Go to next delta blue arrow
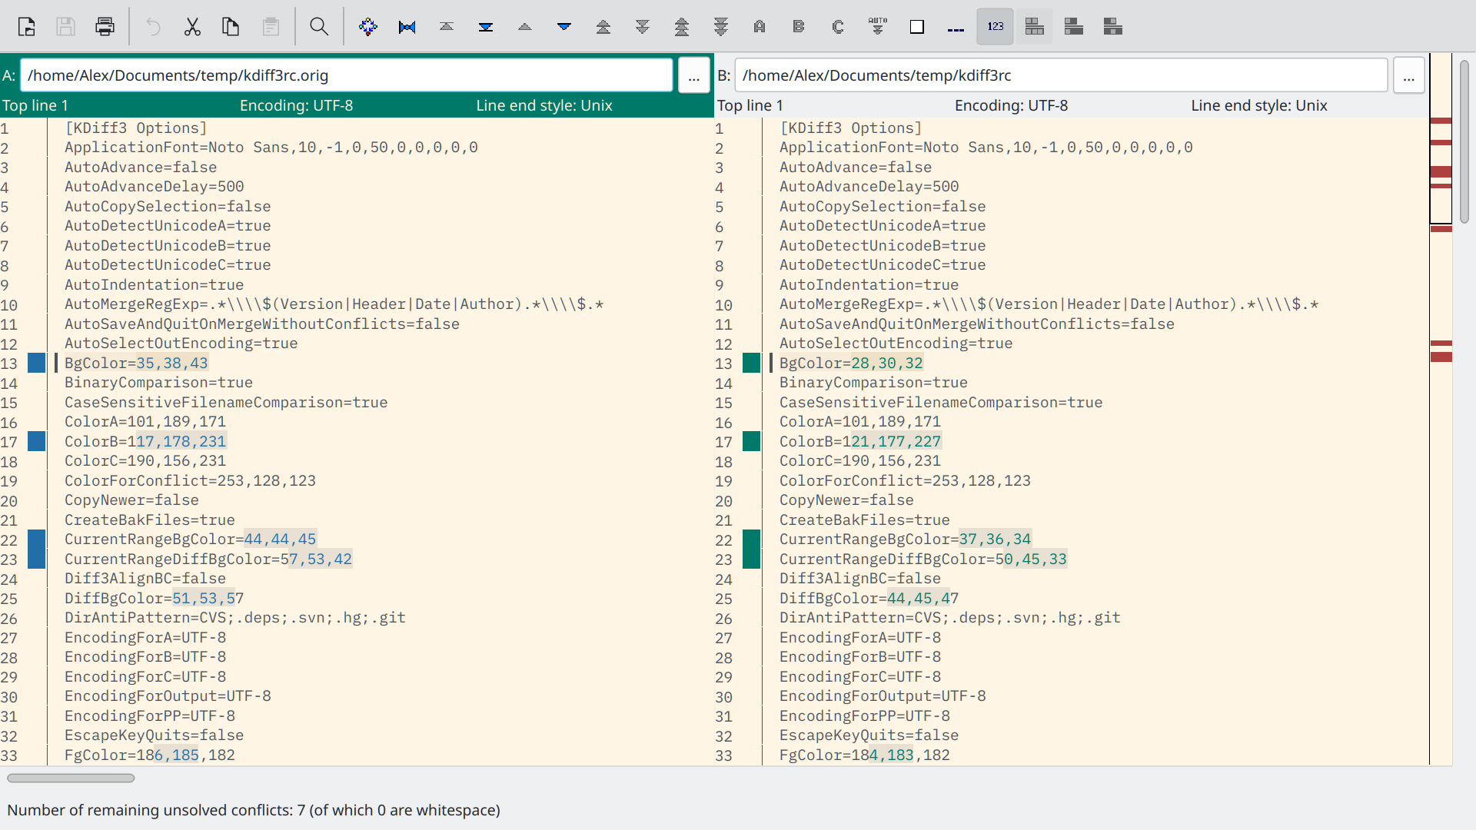The width and height of the screenshot is (1476, 830). (564, 27)
